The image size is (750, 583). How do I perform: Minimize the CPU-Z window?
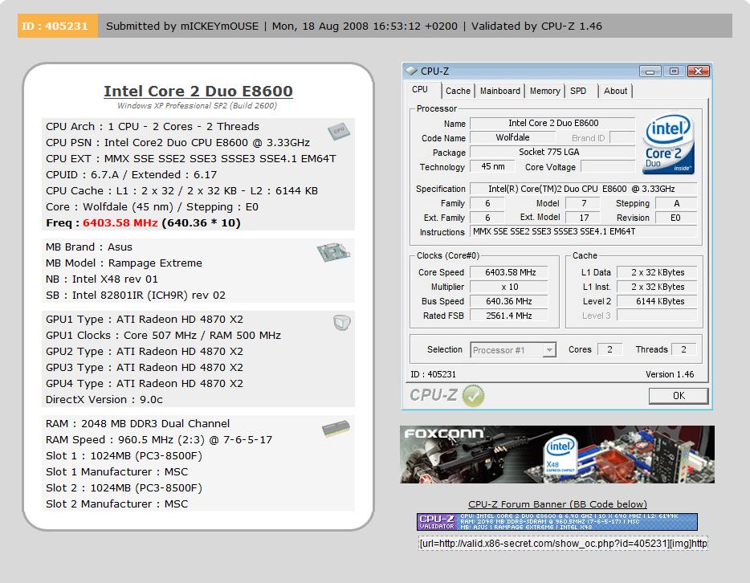650,71
